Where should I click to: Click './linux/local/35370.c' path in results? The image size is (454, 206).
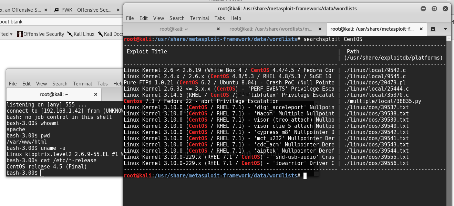376,95
